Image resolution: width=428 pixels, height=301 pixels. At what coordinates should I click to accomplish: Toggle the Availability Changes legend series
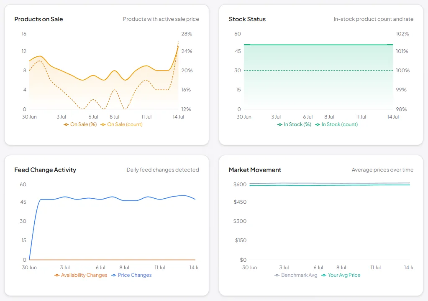[x=81, y=275]
